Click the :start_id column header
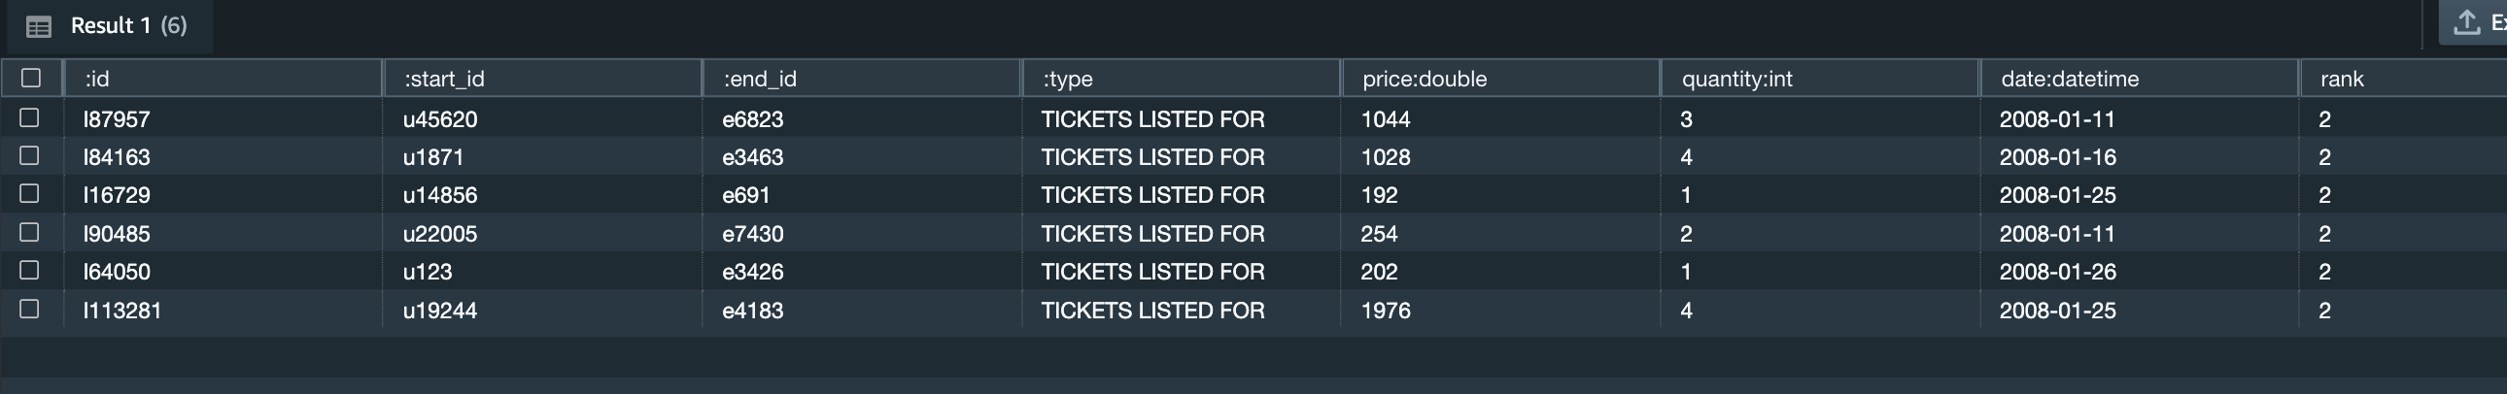The width and height of the screenshot is (2507, 394). click(x=444, y=79)
